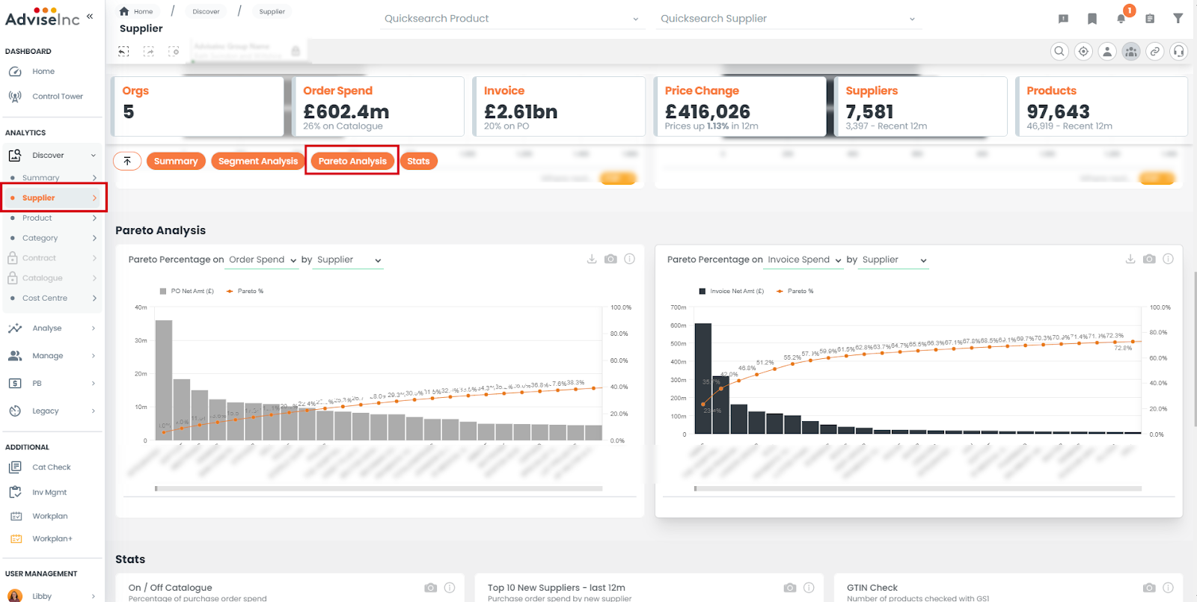The width and height of the screenshot is (1197, 602).
Task: Open right chart by Supplier dropdown
Action: tap(894, 260)
